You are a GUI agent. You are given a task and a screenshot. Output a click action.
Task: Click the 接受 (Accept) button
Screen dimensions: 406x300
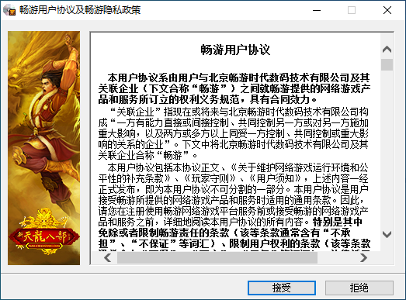[282, 288]
